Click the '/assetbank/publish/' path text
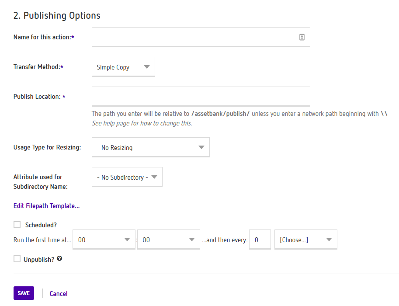399x306 pixels. (220, 114)
